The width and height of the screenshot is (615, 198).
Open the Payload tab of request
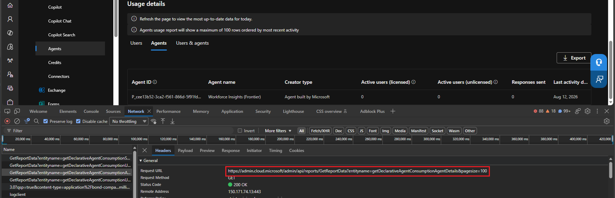(x=185, y=151)
